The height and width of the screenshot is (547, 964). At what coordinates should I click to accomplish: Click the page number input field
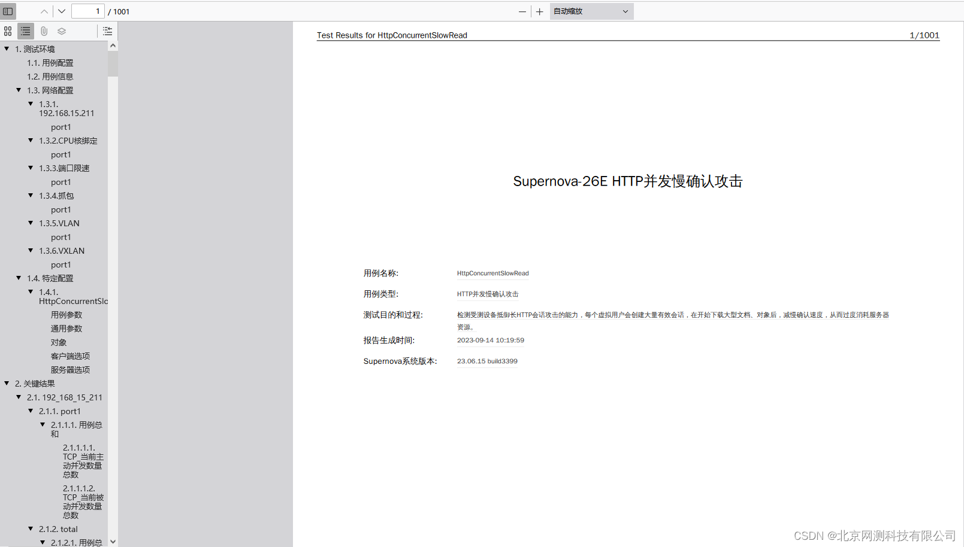coord(87,11)
